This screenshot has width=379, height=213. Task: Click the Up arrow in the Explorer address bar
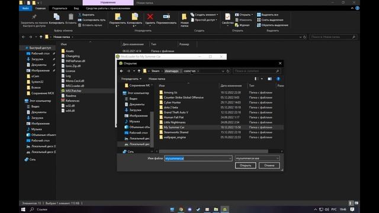point(41,37)
